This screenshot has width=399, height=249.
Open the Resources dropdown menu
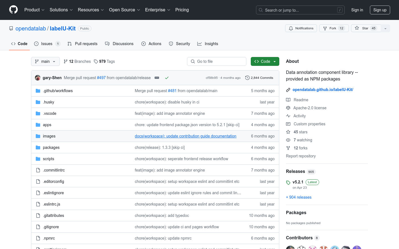[x=91, y=10]
